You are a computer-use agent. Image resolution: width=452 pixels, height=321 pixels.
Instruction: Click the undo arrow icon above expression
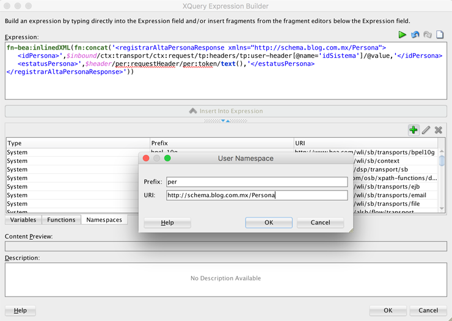coord(415,35)
